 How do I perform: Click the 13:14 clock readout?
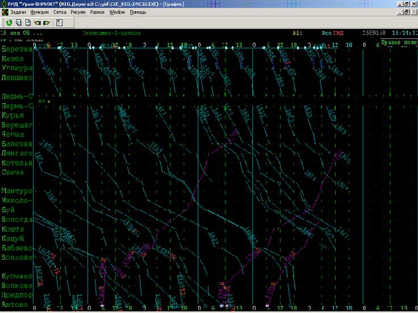click(405, 33)
